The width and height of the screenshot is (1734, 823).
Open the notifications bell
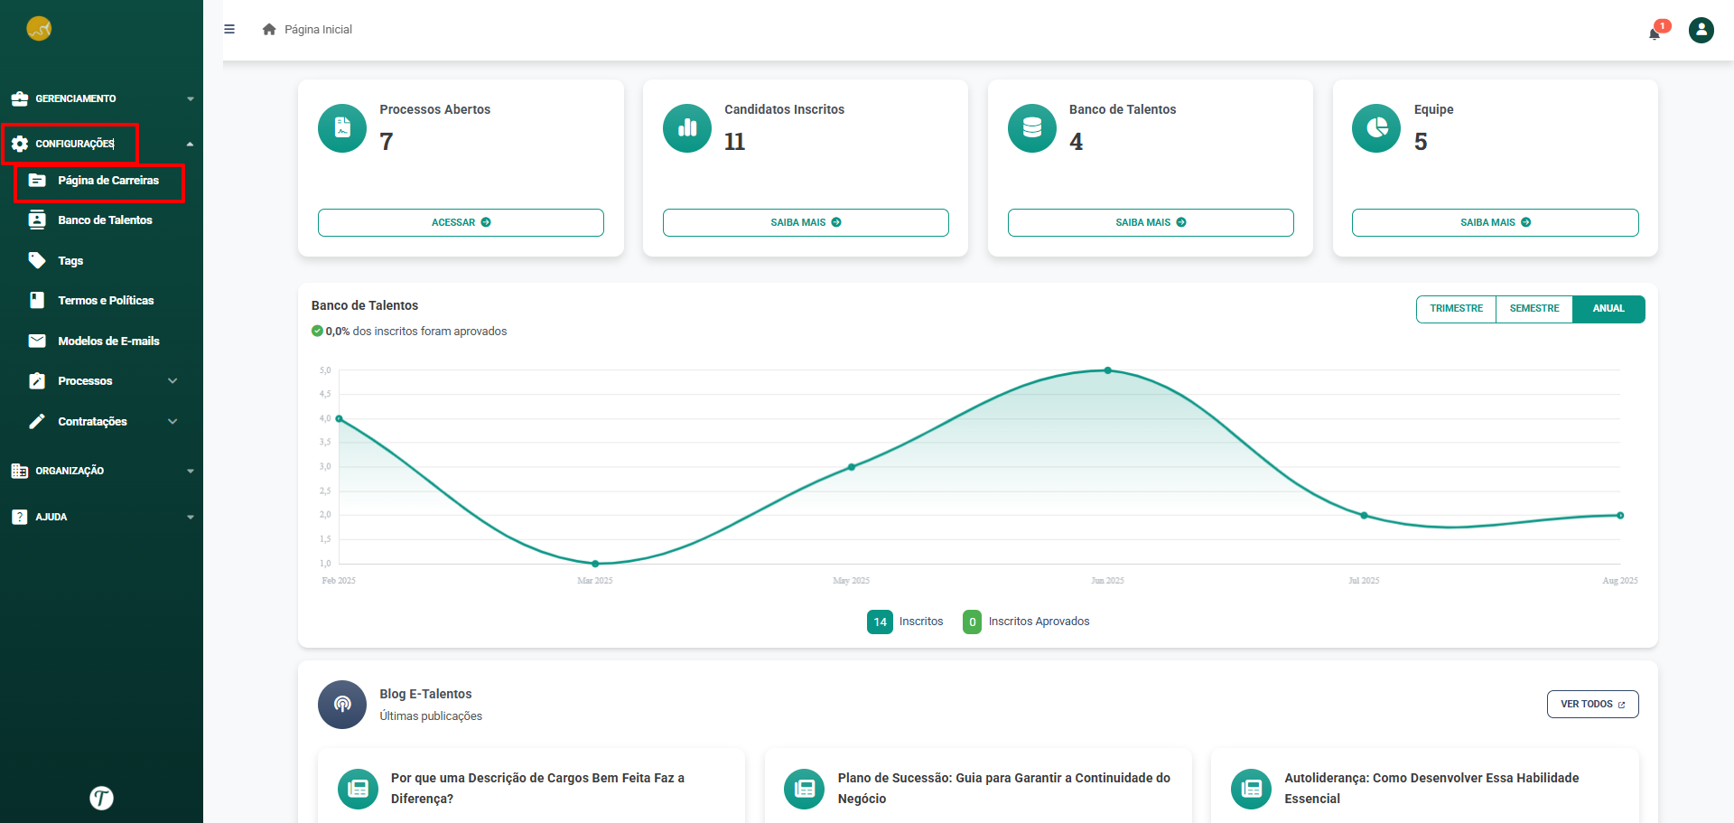click(1655, 33)
